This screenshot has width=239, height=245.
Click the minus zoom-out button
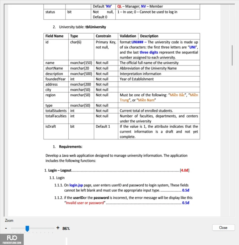click(x=6, y=228)
